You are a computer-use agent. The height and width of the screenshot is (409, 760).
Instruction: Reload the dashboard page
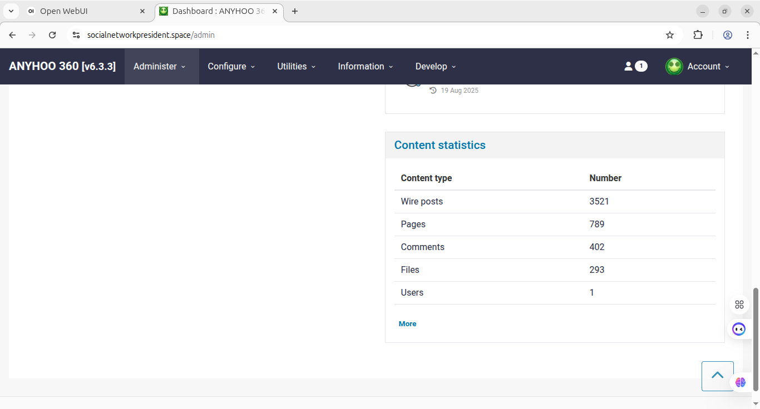tap(52, 35)
